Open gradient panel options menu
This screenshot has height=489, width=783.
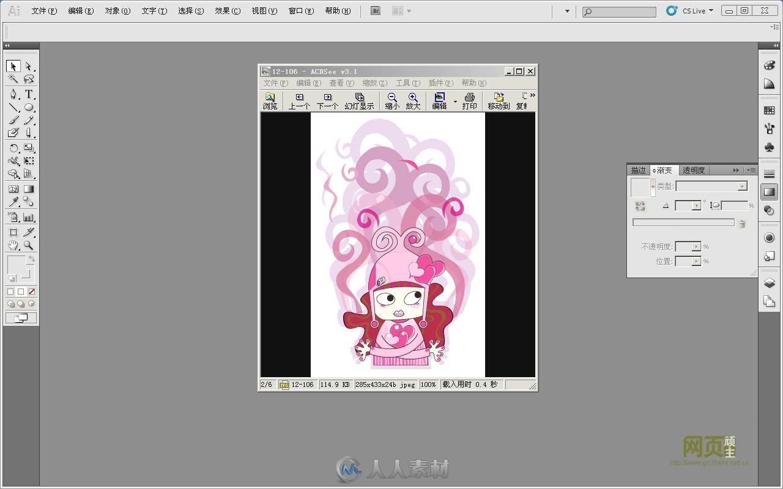[751, 170]
